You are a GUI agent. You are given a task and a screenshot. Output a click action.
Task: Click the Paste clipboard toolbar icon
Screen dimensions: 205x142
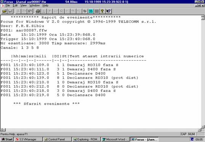tap(30, 11)
